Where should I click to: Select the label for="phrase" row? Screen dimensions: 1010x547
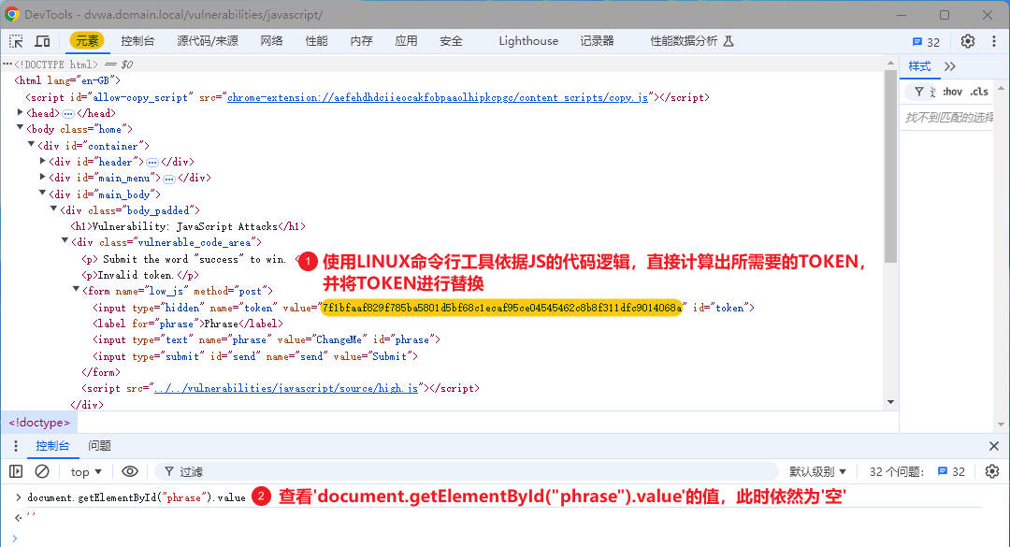point(187,324)
